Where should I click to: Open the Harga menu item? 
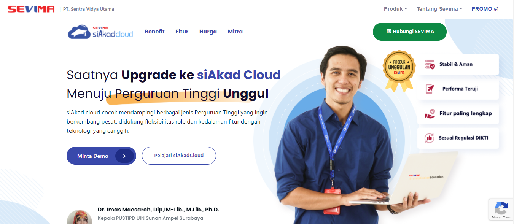coord(208,32)
